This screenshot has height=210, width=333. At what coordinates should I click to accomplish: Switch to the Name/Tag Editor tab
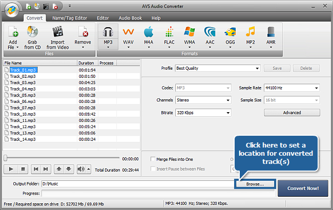[70, 18]
